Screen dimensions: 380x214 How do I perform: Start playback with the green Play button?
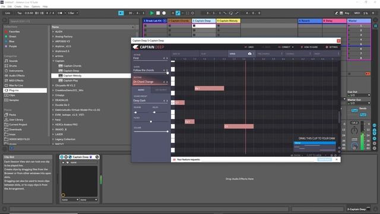click(x=152, y=13)
